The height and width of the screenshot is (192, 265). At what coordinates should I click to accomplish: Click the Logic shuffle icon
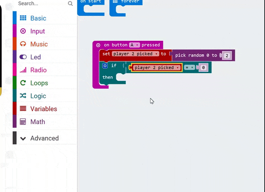pos(23,96)
